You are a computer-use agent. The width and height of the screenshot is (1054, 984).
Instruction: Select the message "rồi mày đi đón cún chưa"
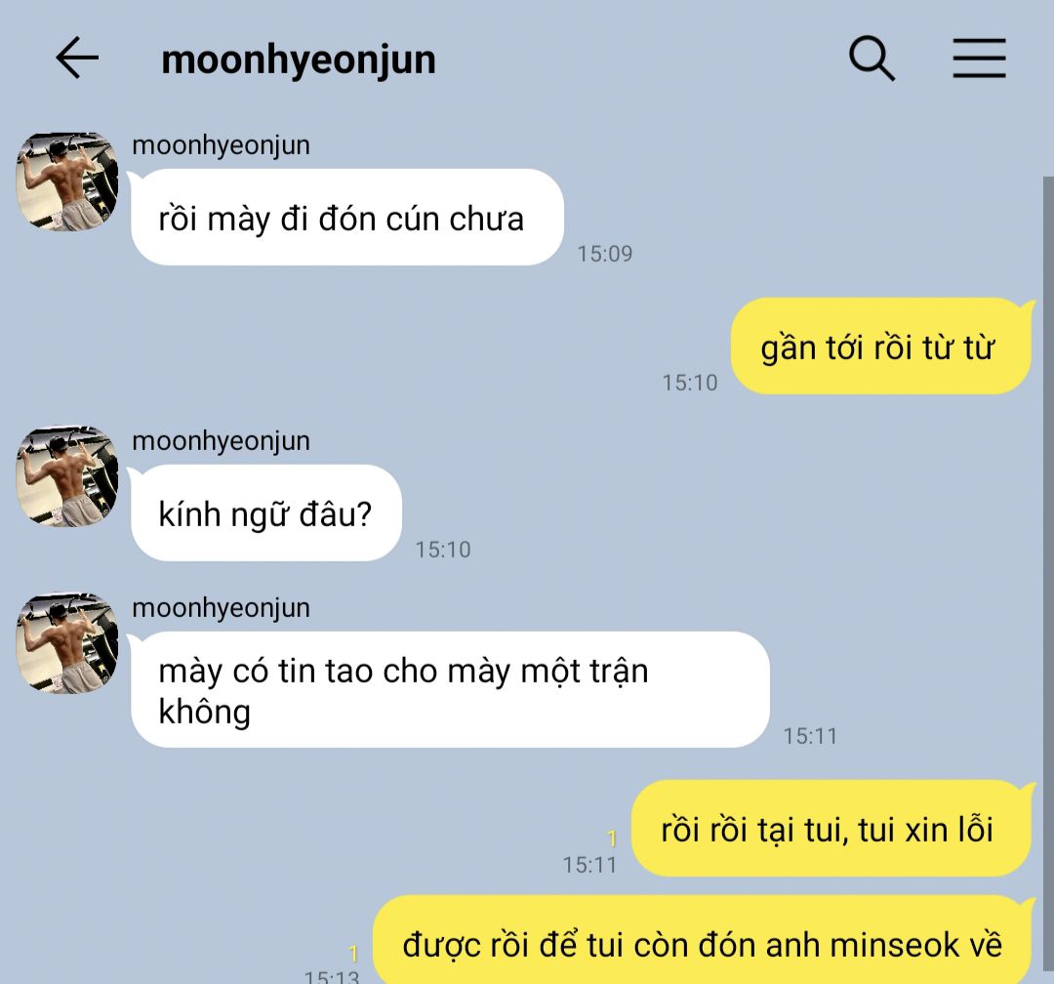coord(346,218)
